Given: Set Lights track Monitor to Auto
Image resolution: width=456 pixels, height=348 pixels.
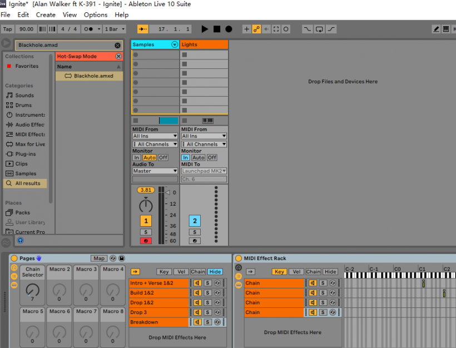Looking at the screenshot, I should pyautogui.click(x=198, y=157).
